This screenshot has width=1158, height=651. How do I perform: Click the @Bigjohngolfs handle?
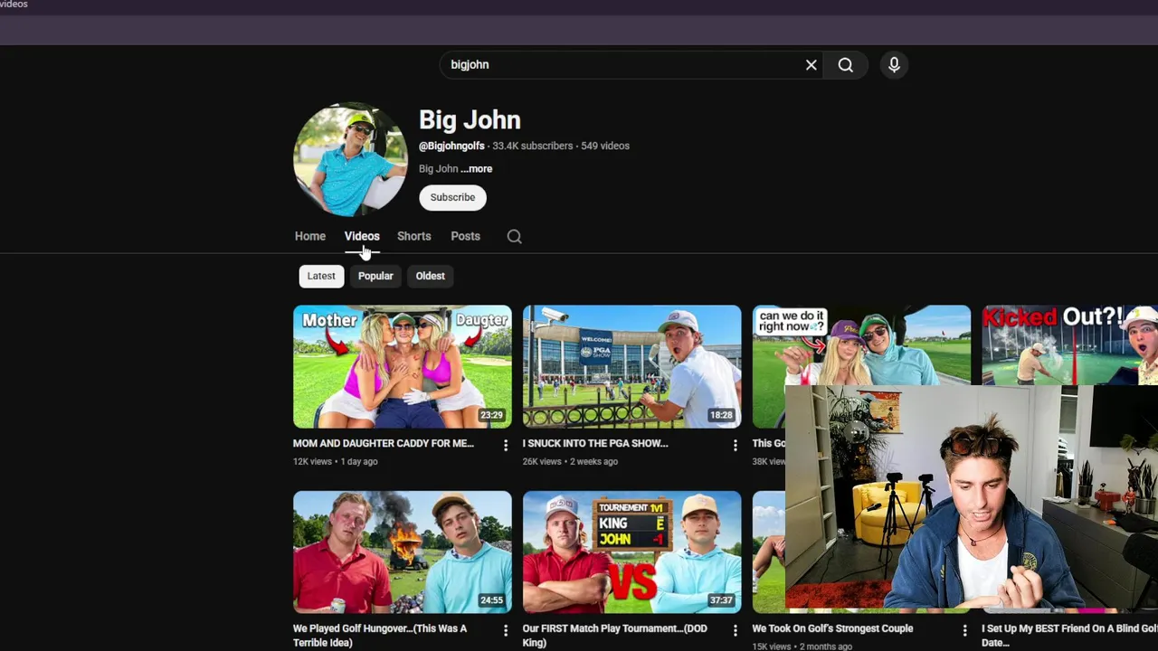[x=451, y=146]
